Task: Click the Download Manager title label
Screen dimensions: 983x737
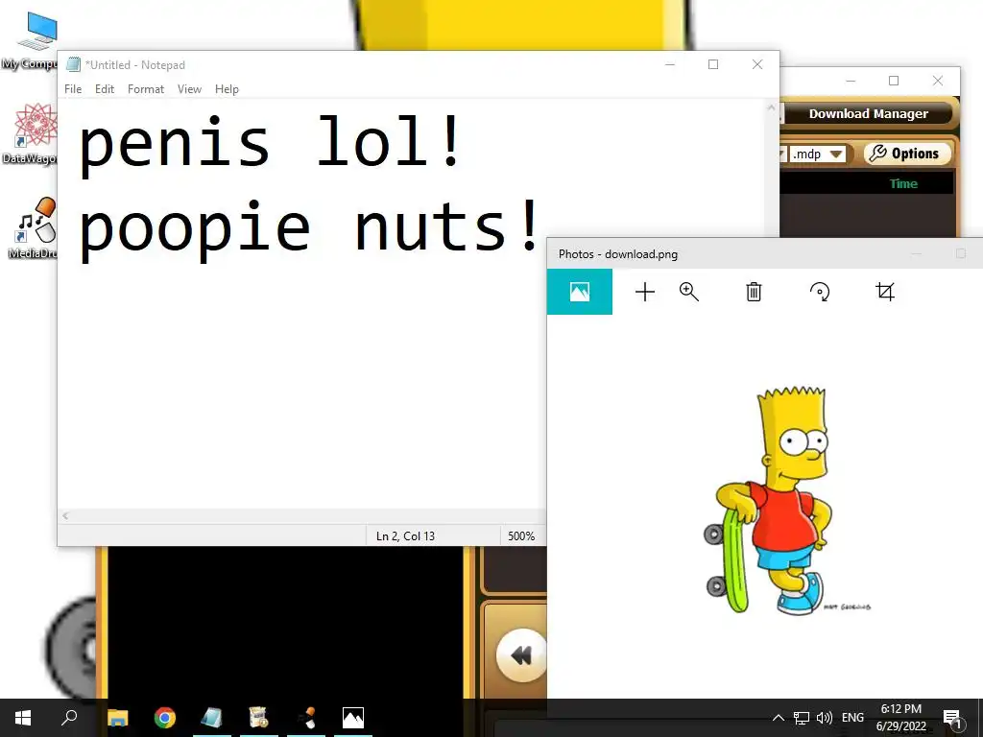Action: pos(868,113)
